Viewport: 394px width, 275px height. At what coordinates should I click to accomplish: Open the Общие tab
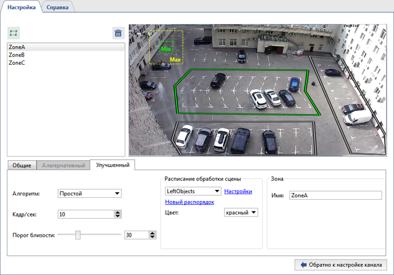click(x=22, y=165)
